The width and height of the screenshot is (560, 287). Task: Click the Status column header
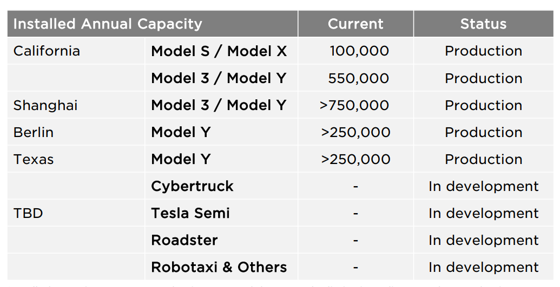point(483,24)
